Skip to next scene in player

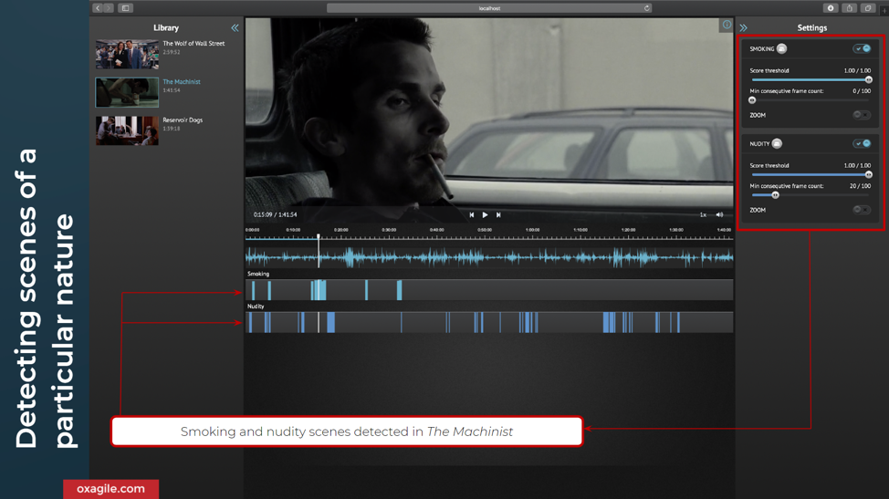click(498, 215)
